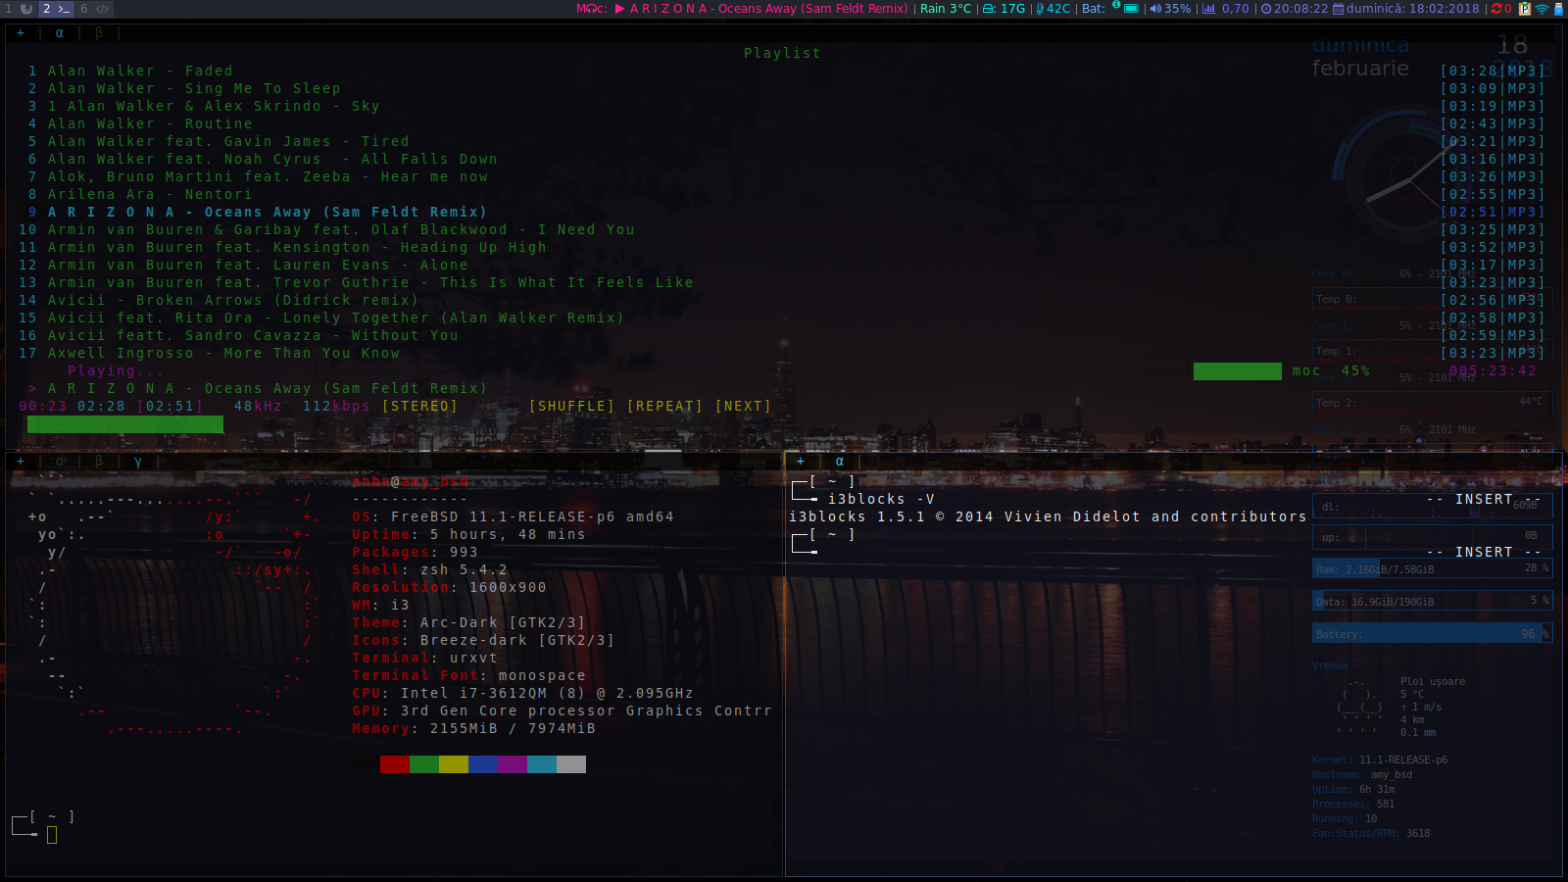
Task: Click the red updates refresh icon
Action: coord(1495,9)
